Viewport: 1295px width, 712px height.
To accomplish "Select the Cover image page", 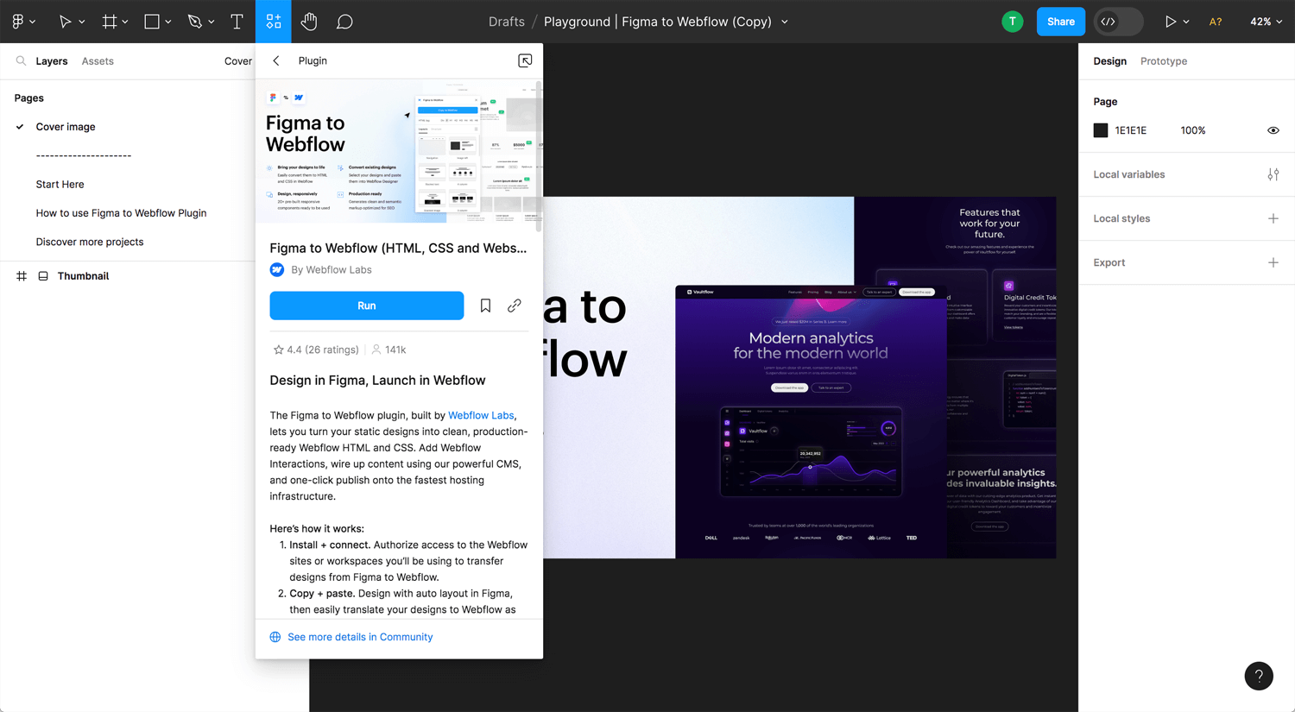I will tap(66, 127).
